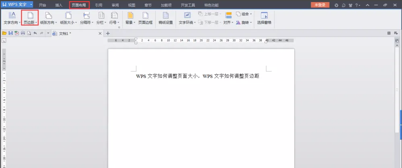Collapse the ribbon with the caret arrow
Screen dimensions: 402x168
coord(368,5)
